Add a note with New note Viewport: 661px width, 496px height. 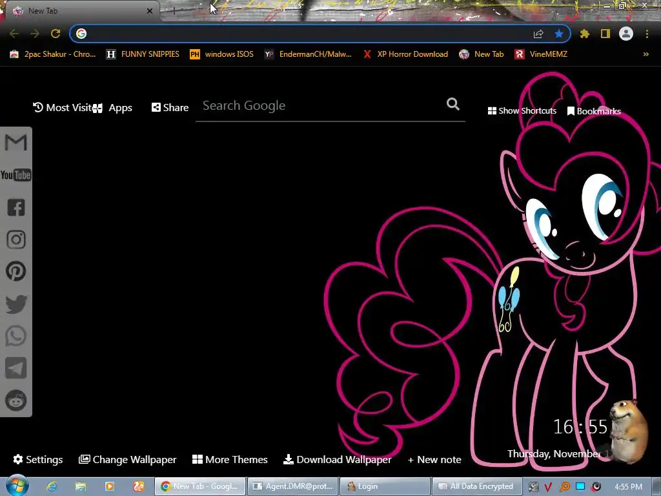coord(434,459)
